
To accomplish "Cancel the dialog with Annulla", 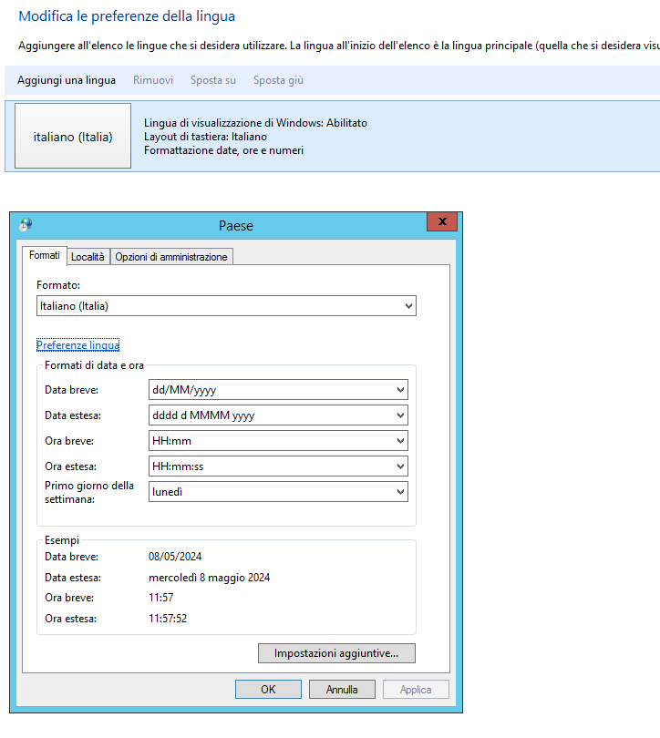I will tap(342, 690).
